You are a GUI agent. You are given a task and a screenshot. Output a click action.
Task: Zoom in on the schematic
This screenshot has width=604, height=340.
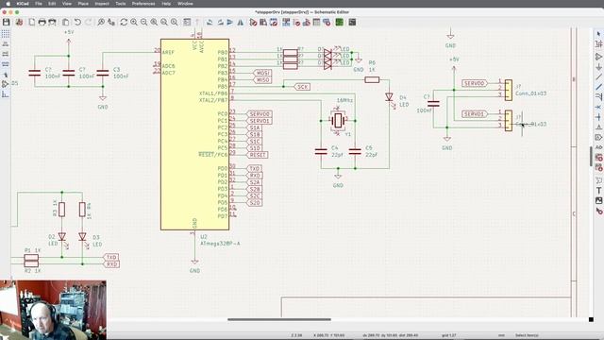134,22
